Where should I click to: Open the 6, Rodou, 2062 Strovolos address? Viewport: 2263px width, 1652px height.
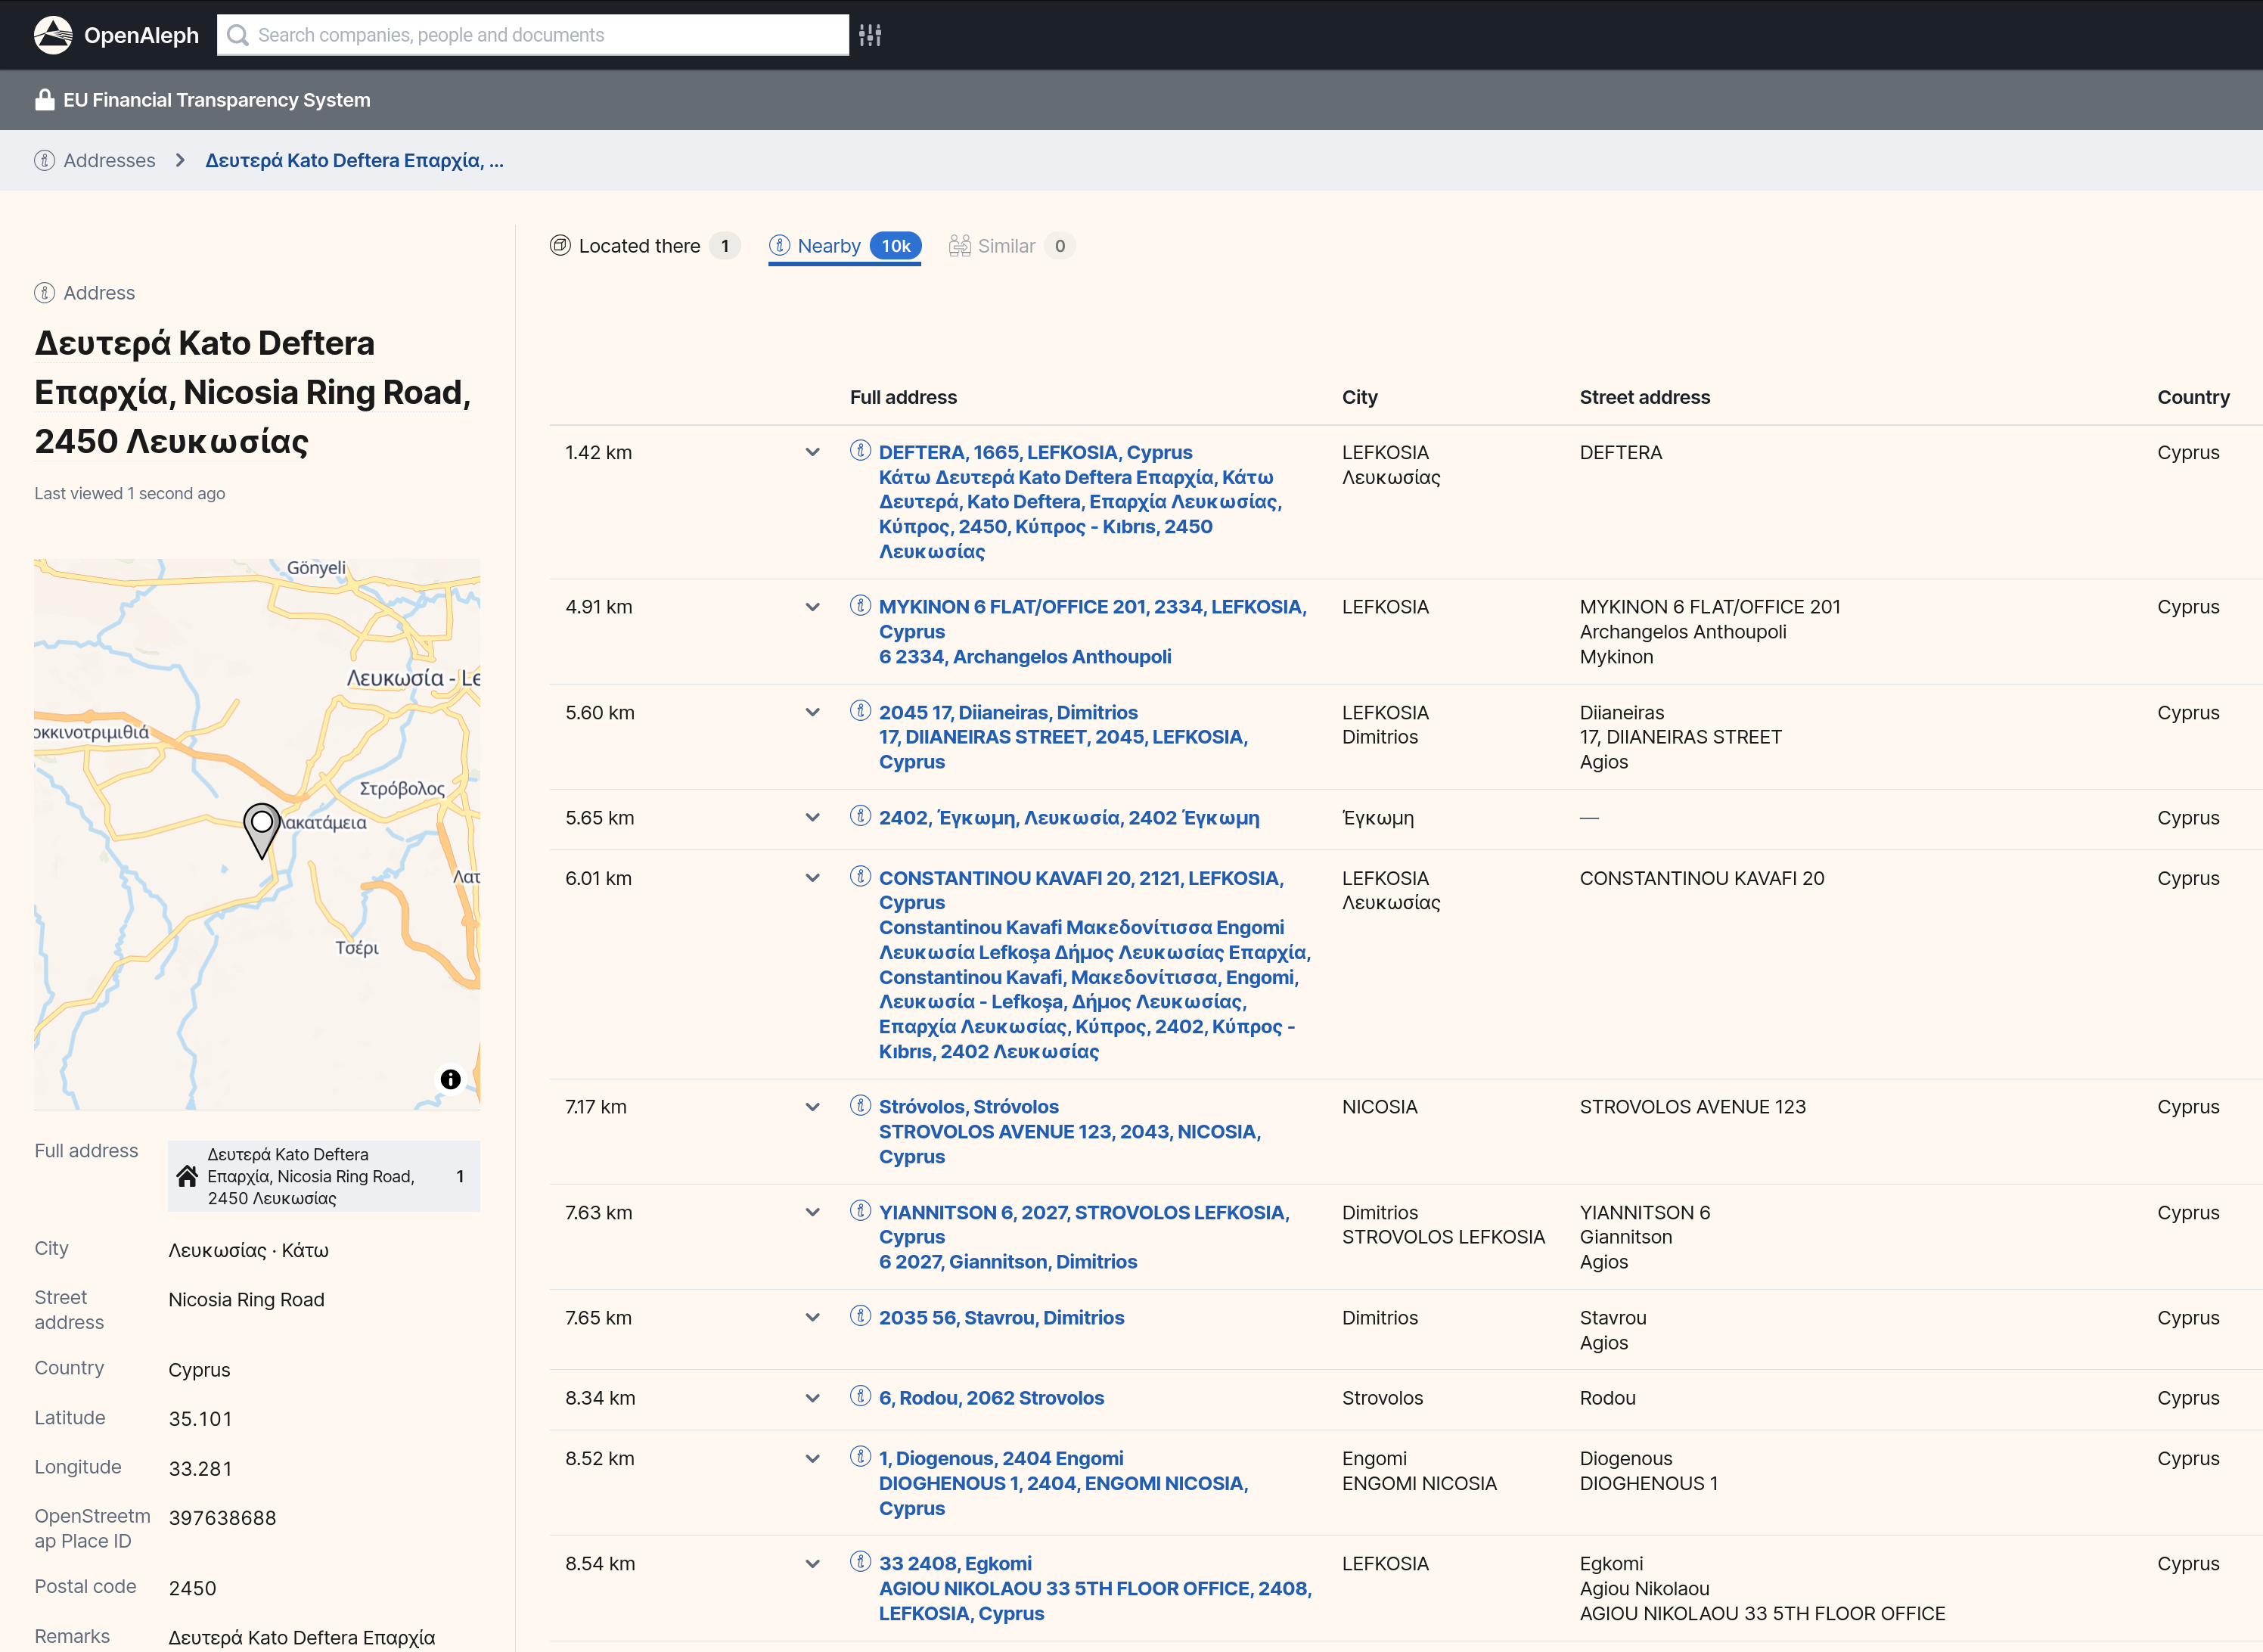[x=991, y=1398]
